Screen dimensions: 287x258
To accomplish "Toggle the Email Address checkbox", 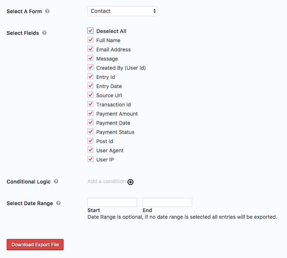I will (90, 49).
